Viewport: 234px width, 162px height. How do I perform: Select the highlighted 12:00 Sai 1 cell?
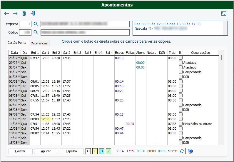(x=46, y=119)
